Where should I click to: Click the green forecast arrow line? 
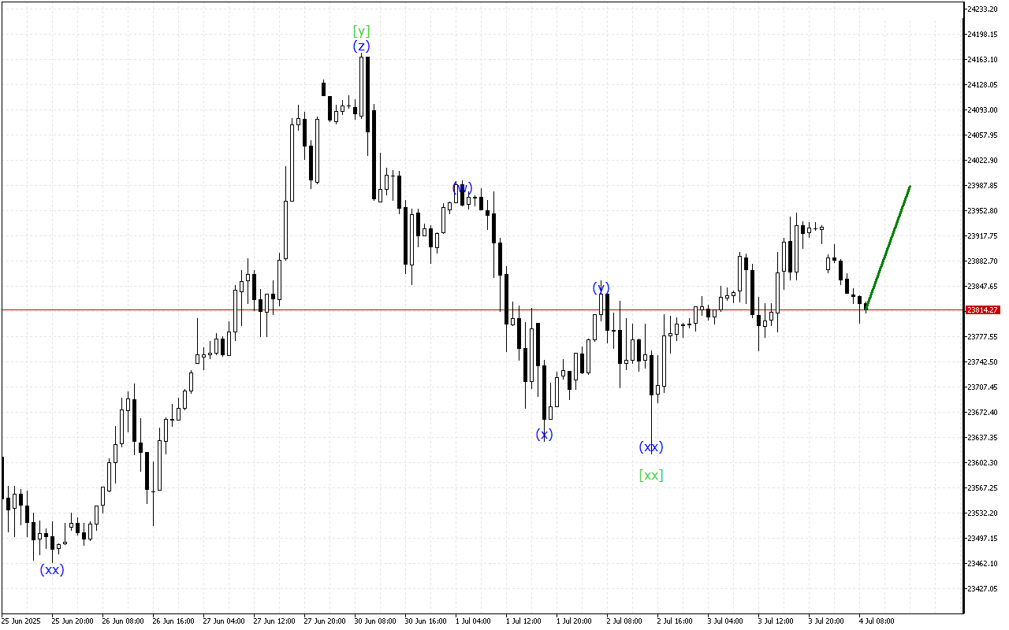point(888,248)
